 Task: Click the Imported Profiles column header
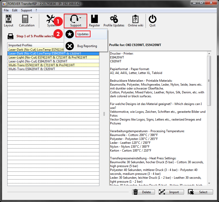click(x=36, y=45)
